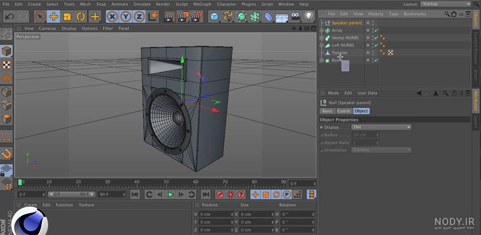
Task: Add a Cube primitive object
Action: pyautogui.click(x=214, y=17)
